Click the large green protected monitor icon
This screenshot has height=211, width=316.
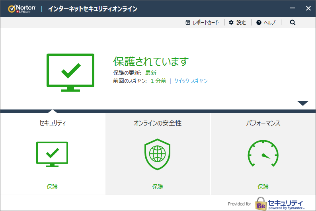70,72
